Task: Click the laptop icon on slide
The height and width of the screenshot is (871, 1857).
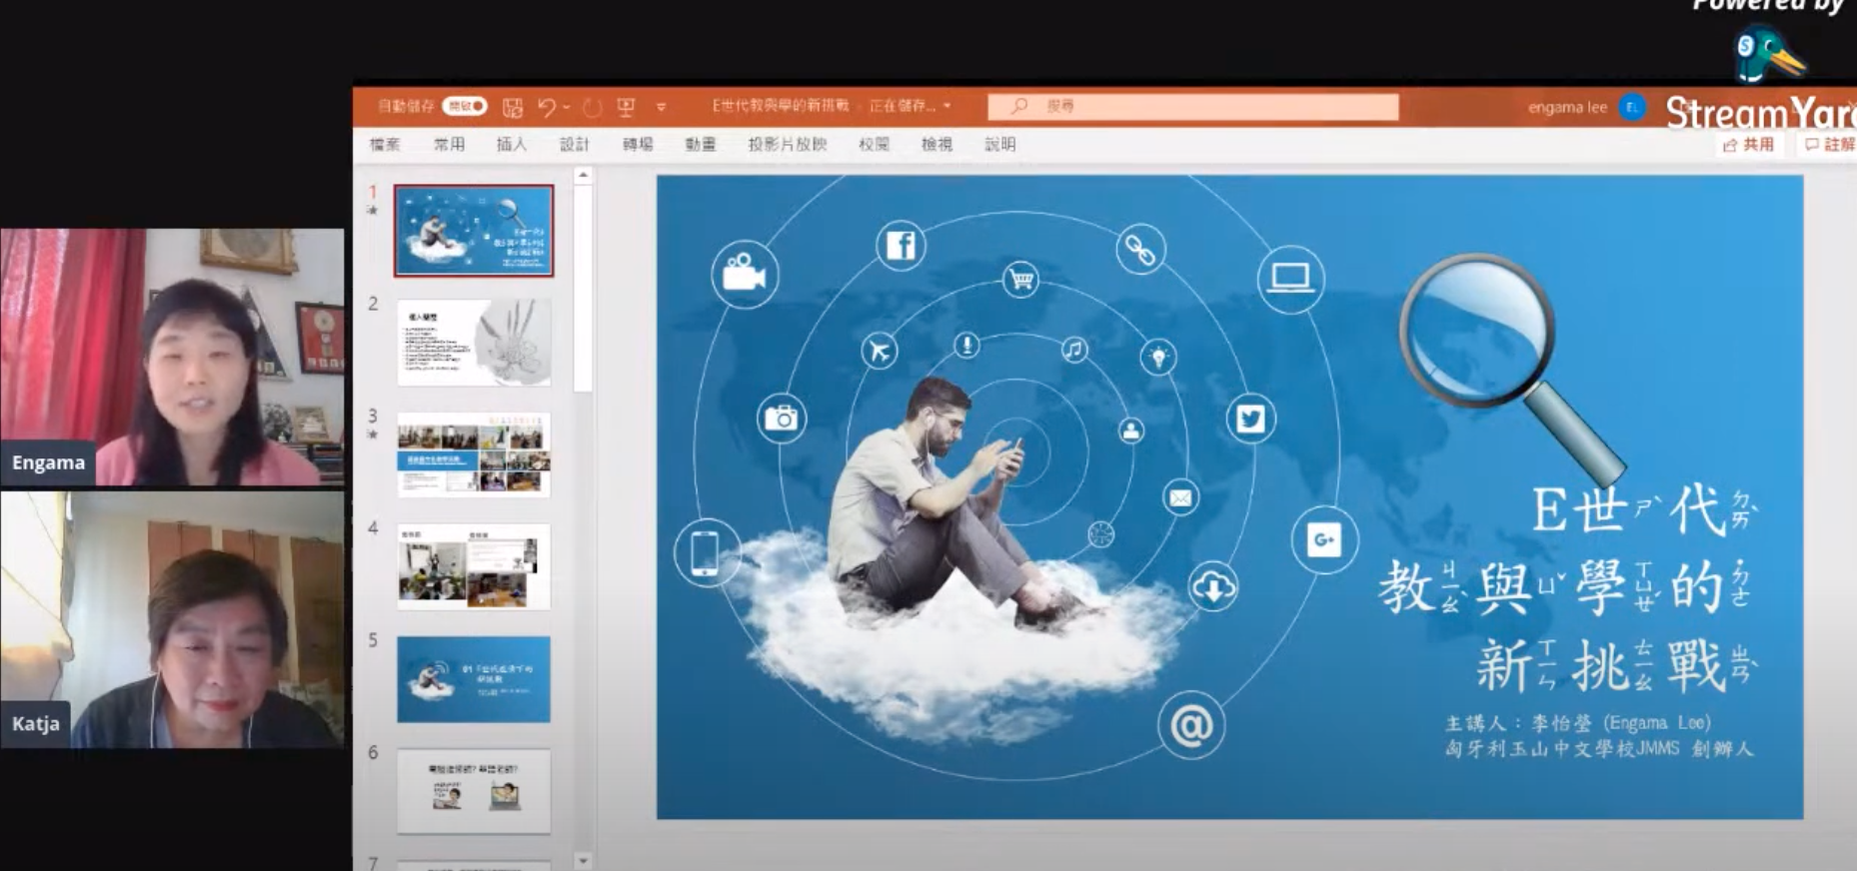Action: (1290, 279)
